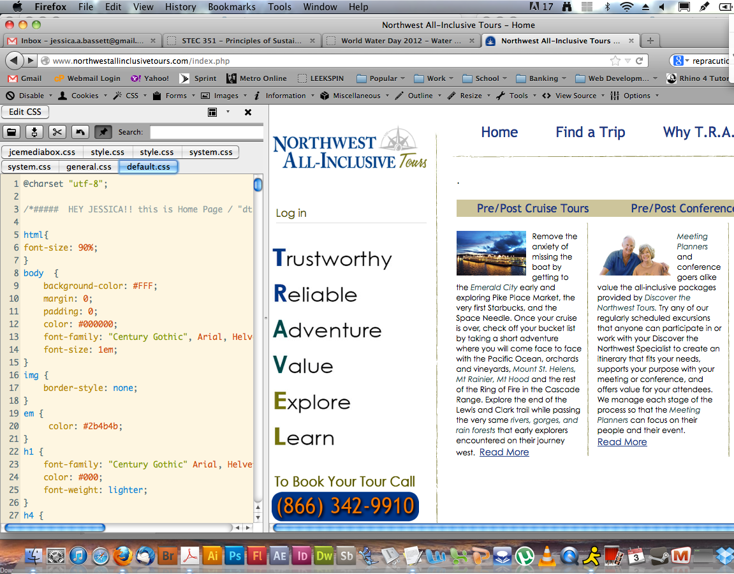Viewport: 734px width, 574px height.
Task: Expand the School bookmarks folder
Action: tap(485, 78)
